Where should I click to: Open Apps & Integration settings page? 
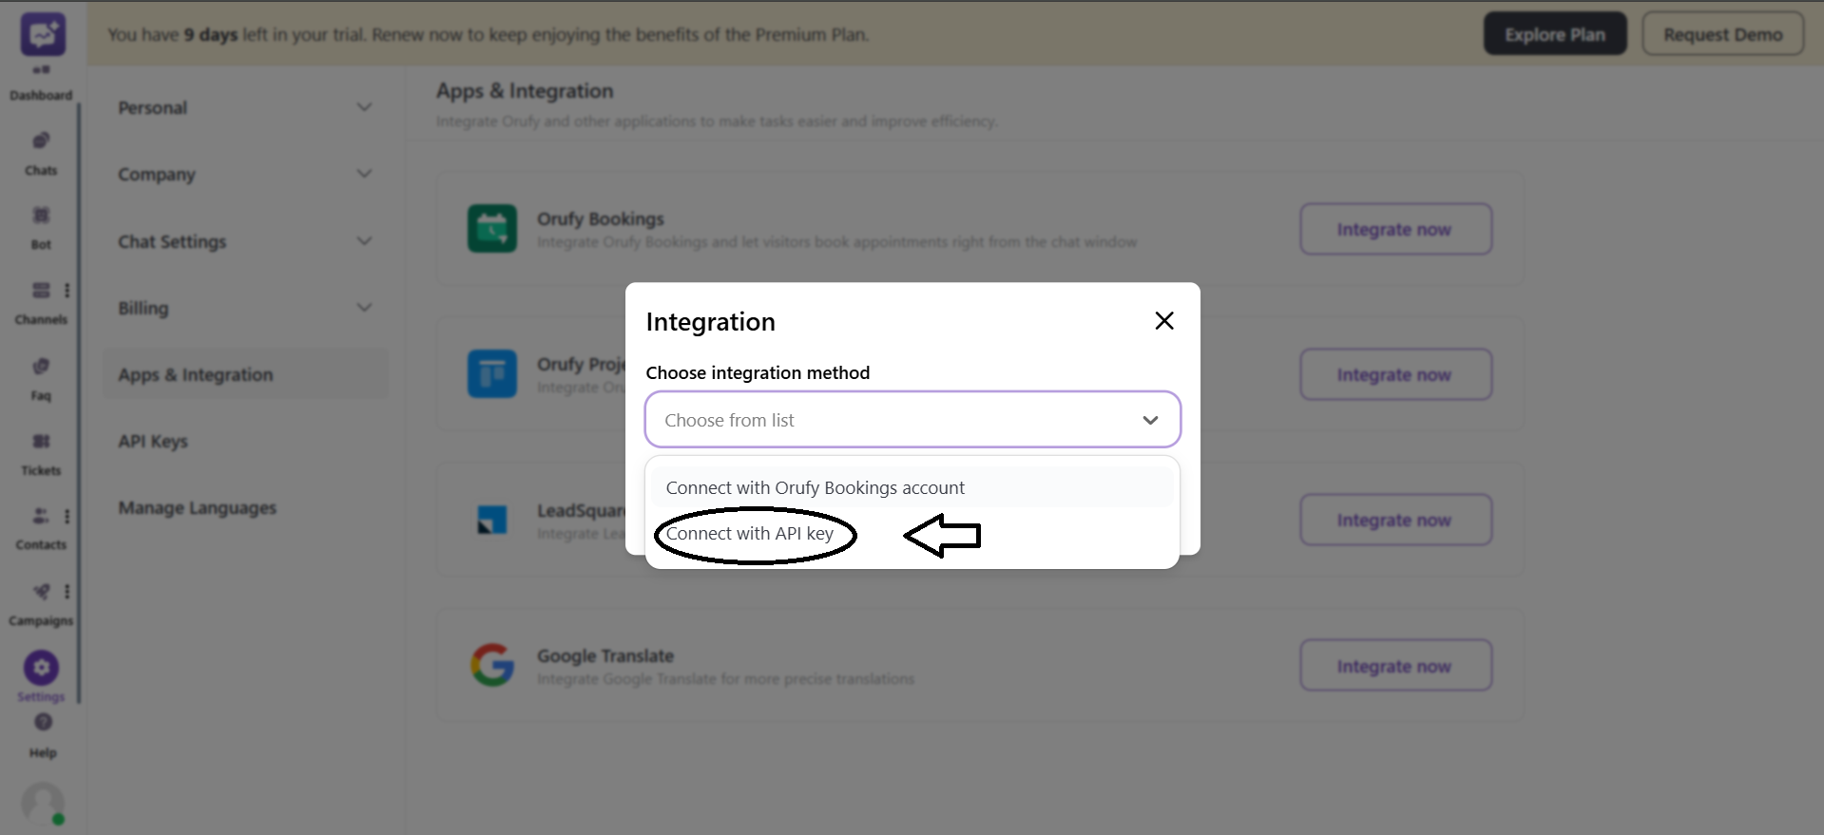click(245, 374)
